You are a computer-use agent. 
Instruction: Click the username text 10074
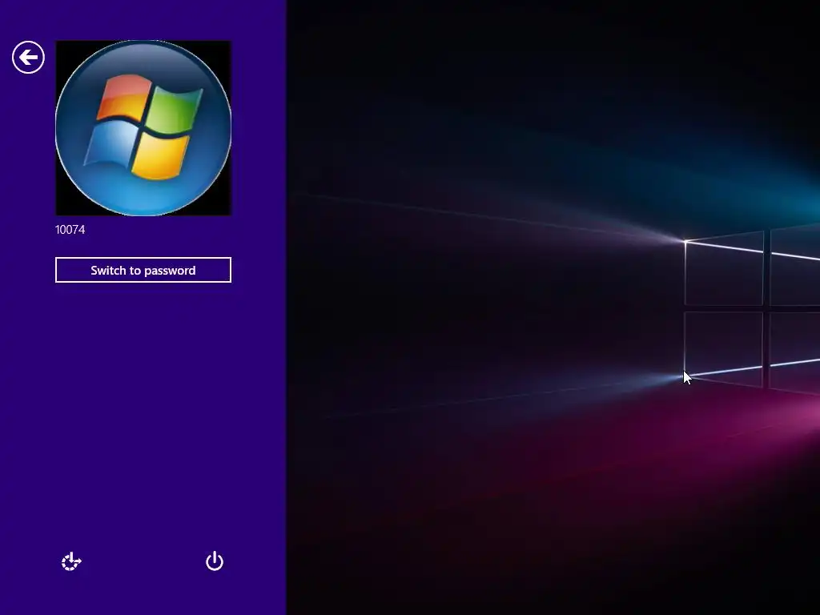tap(70, 230)
